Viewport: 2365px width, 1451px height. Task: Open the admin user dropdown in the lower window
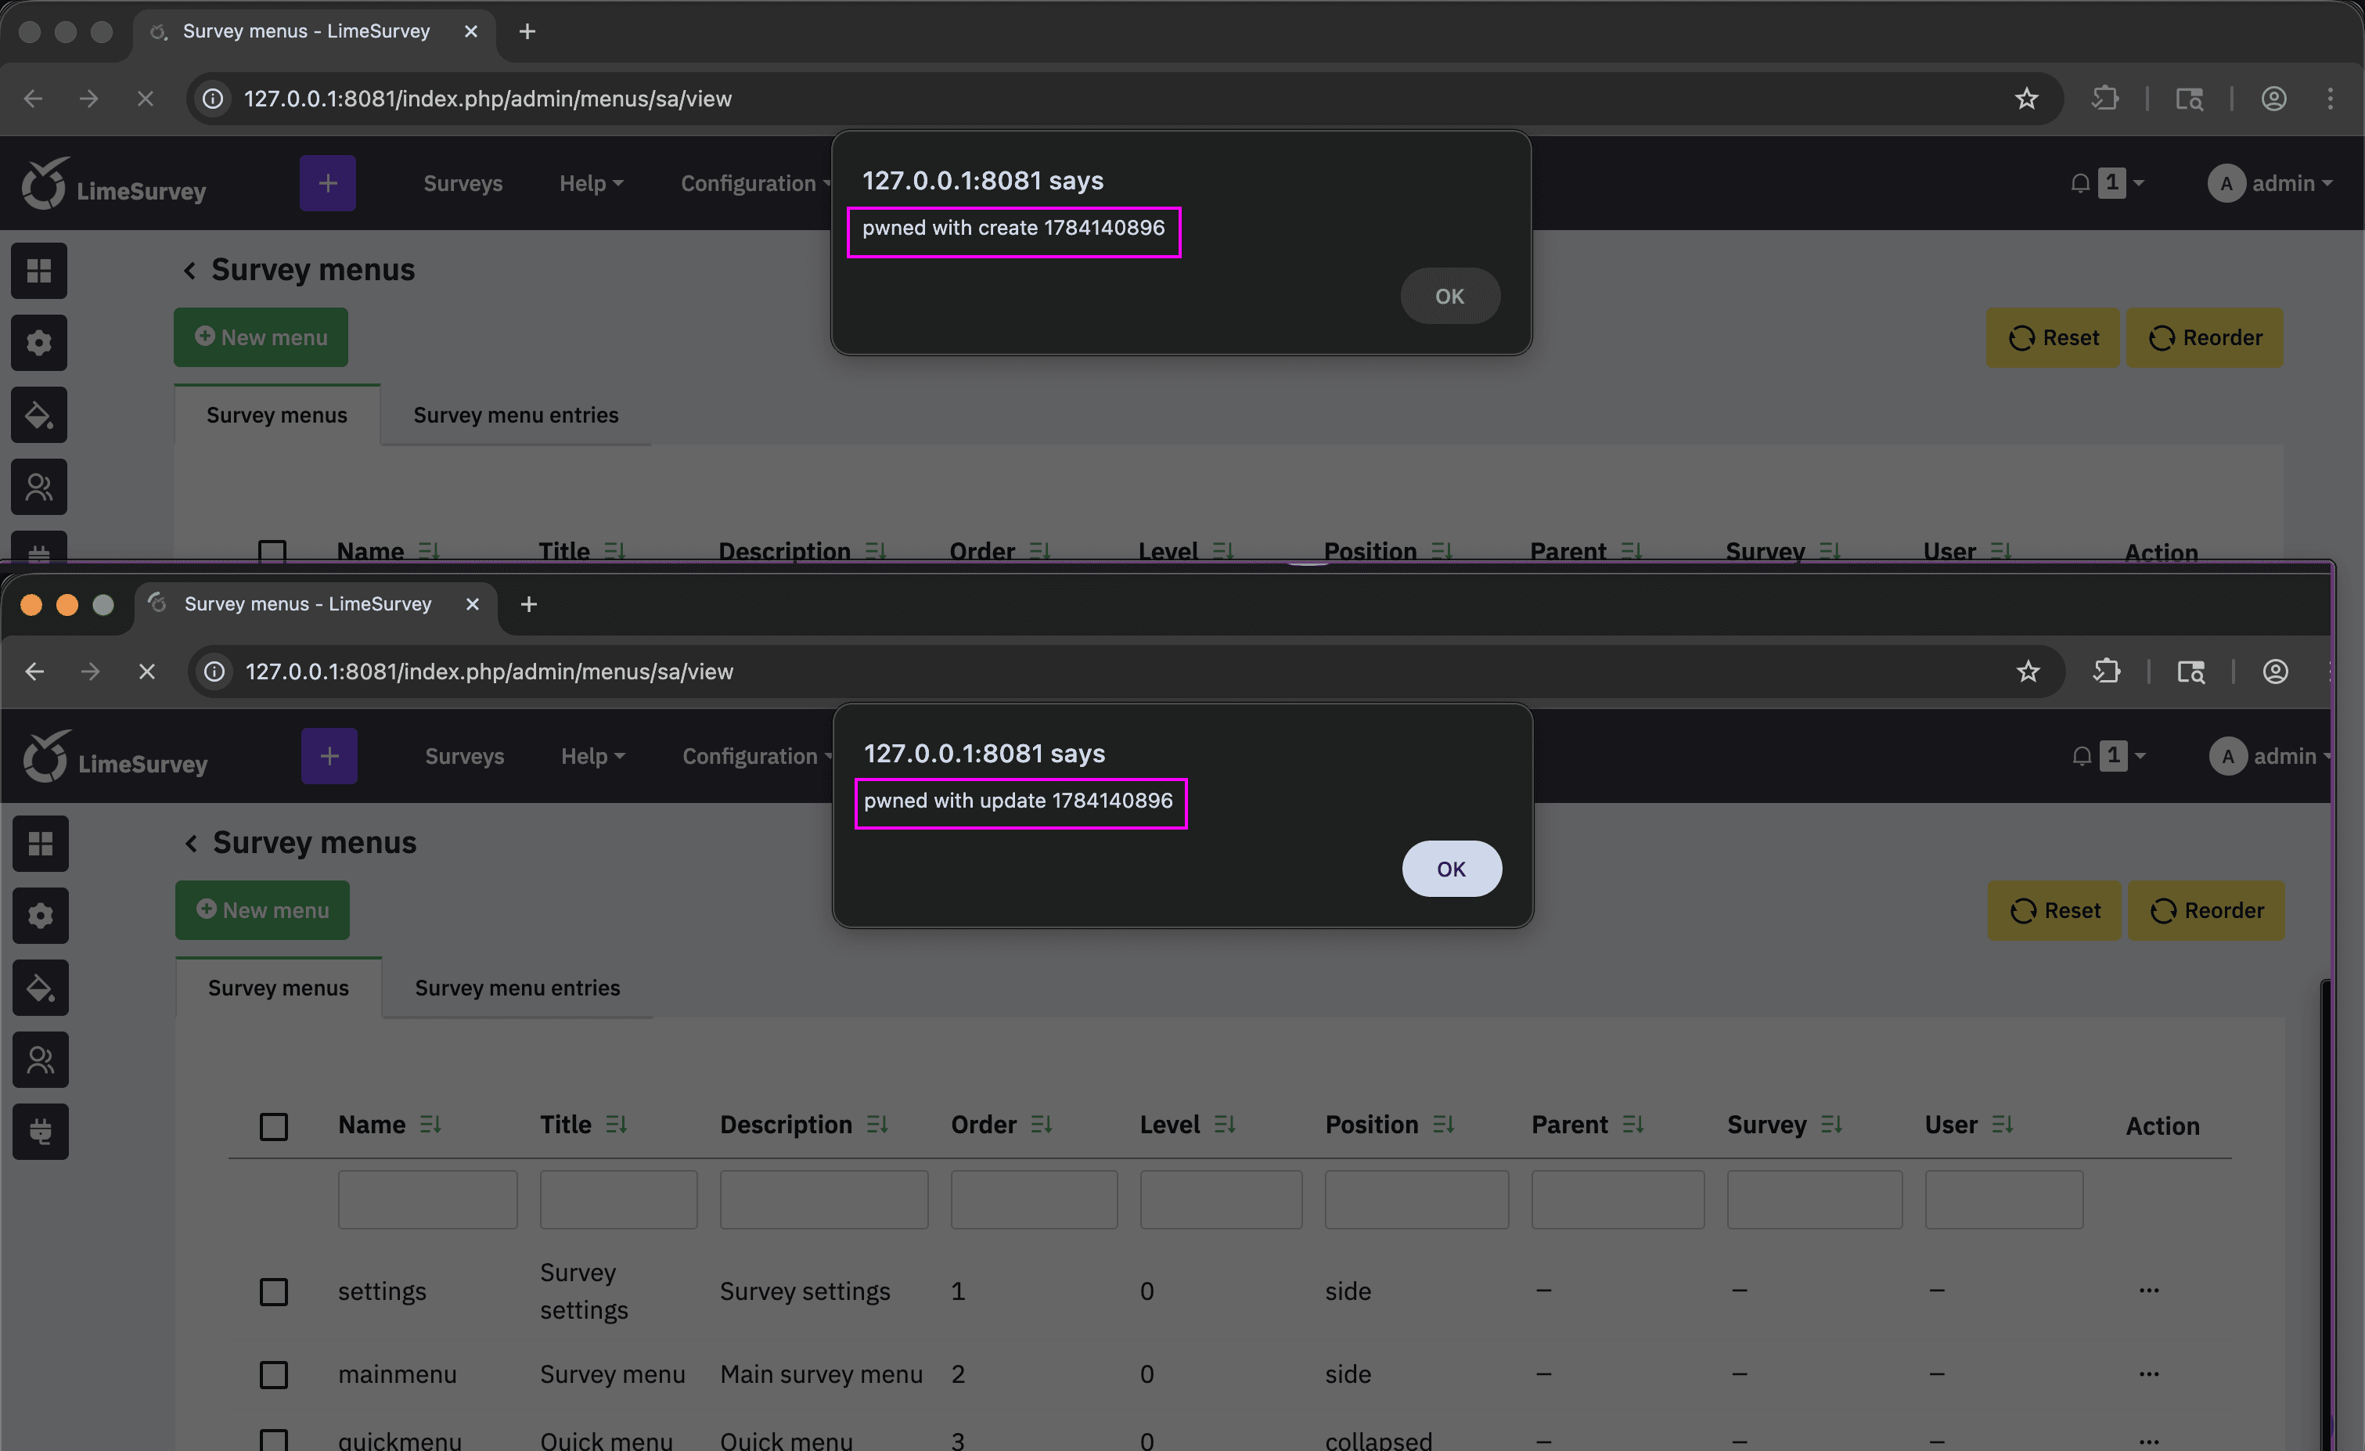[x=2271, y=756]
